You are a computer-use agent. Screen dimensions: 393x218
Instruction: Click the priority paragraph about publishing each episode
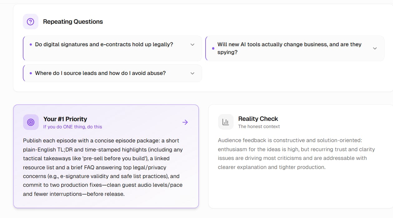[103, 167]
